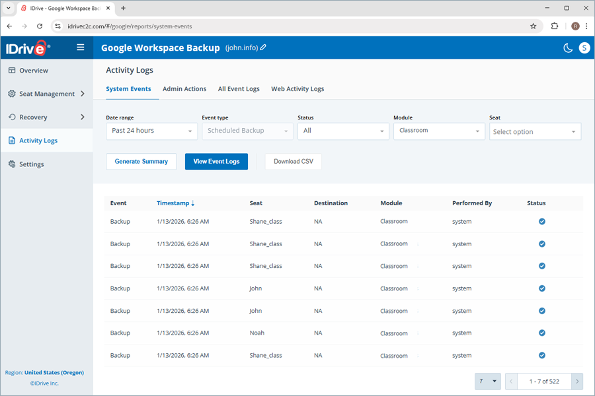Open the S profile avatar menu
Image resolution: width=595 pixels, height=396 pixels.
click(x=583, y=48)
